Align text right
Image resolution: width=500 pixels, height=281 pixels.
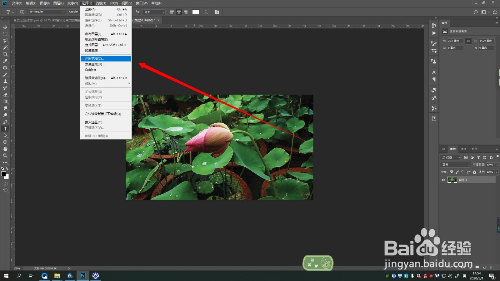tap(186, 12)
